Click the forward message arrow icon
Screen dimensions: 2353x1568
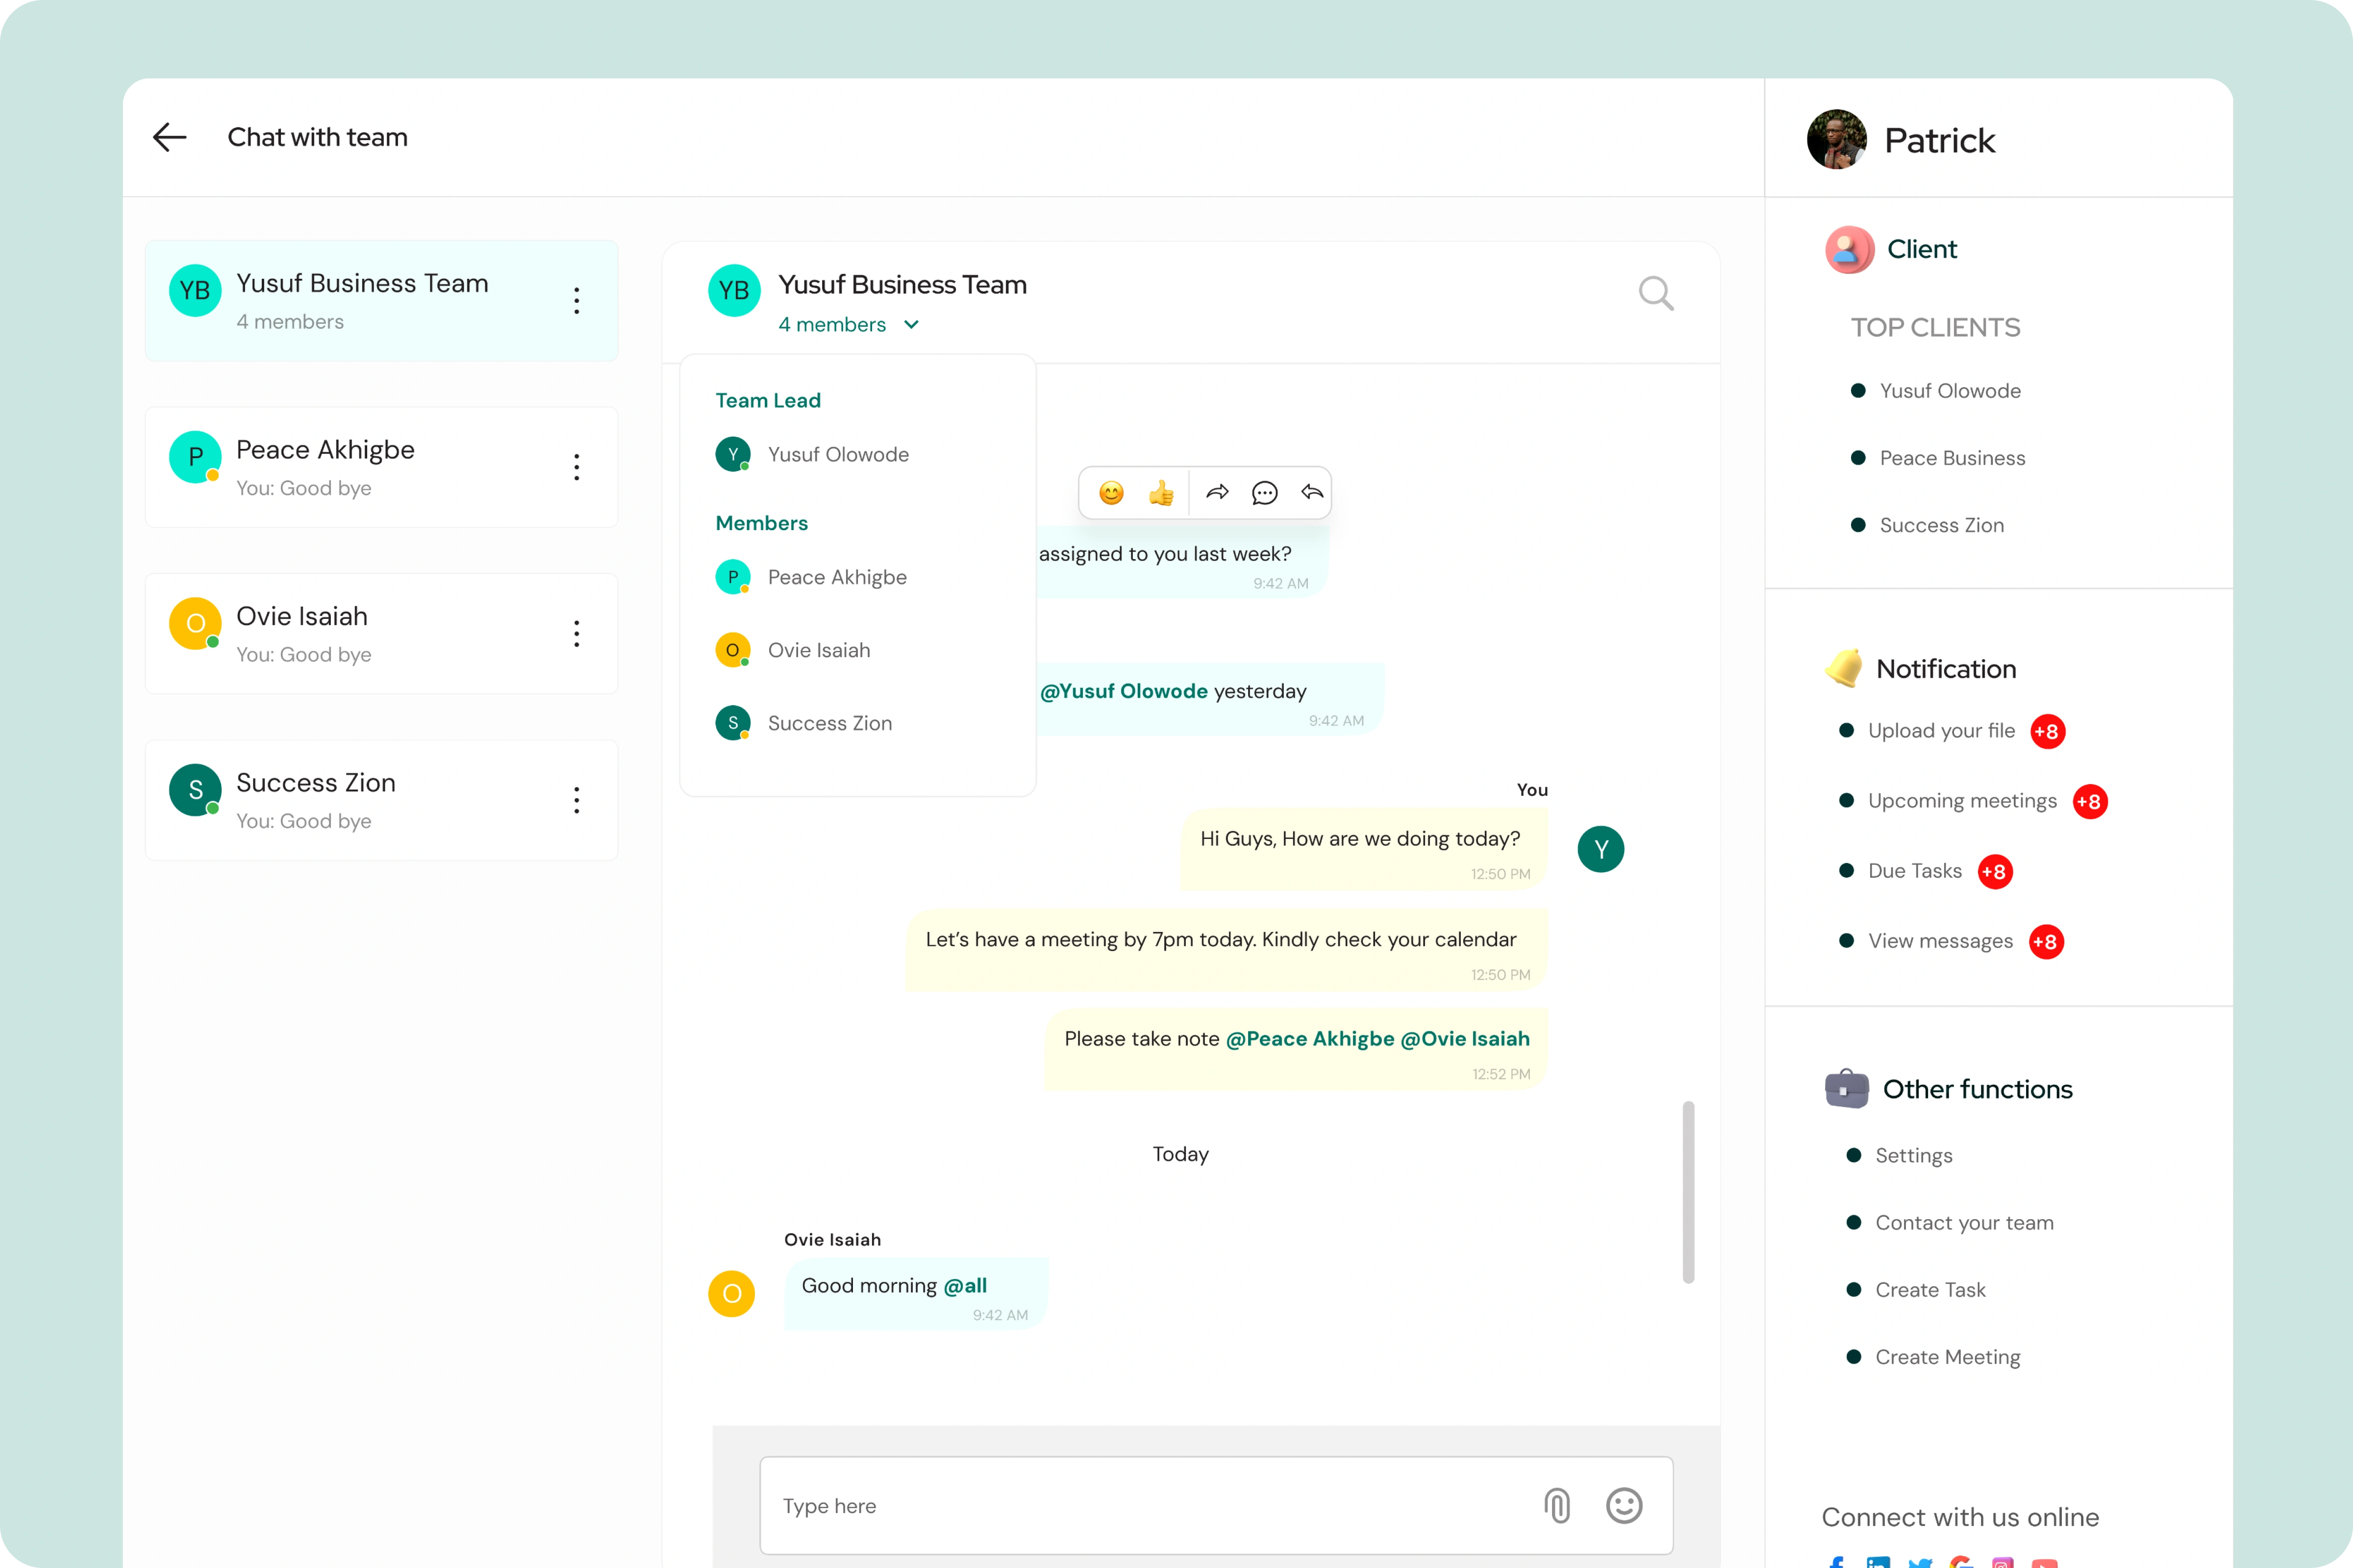[x=1217, y=493]
